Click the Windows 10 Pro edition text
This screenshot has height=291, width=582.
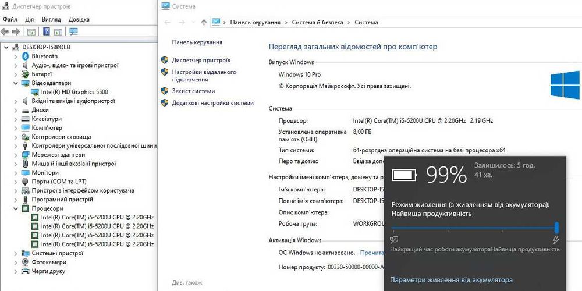(300, 74)
